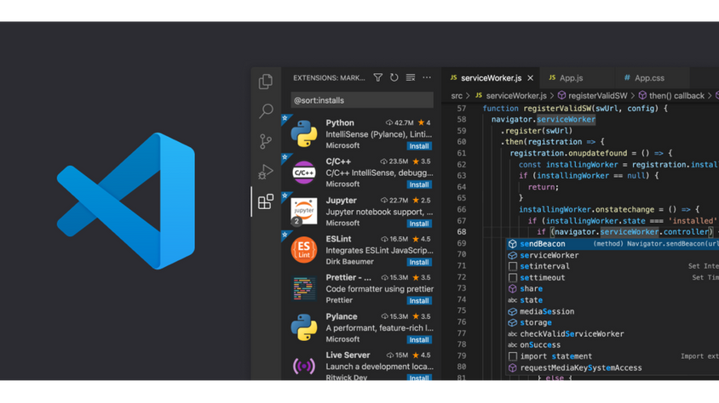Viewport: 719px width, 403px height.
Task: Click the 'Code formatter using prettier' description
Action: (x=379, y=289)
